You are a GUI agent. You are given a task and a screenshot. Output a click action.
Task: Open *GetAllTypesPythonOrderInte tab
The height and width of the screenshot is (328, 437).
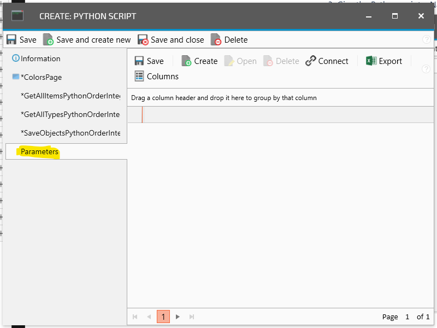(70, 114)
